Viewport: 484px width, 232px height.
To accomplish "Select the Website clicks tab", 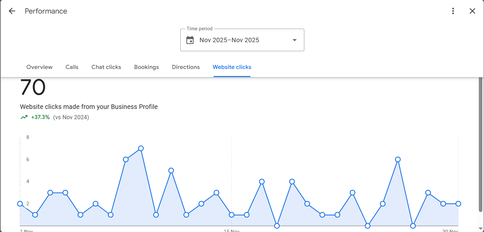I will tap(232, 67).
